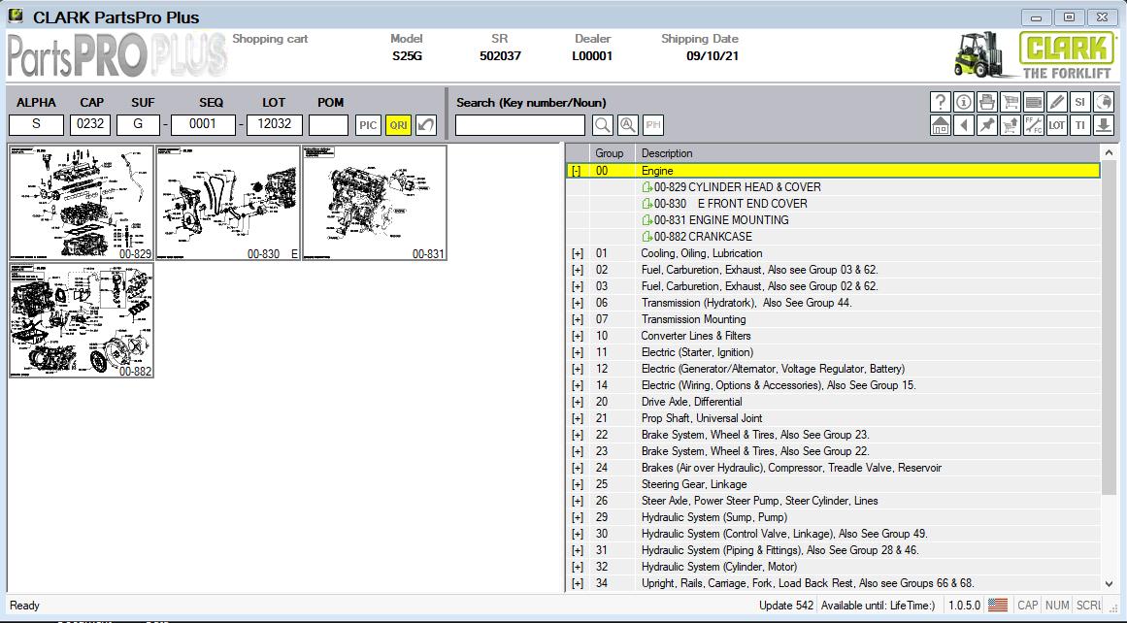1127x623 pixels.
Task: Toggle the PIC button
Action: (x=368, y=125)
